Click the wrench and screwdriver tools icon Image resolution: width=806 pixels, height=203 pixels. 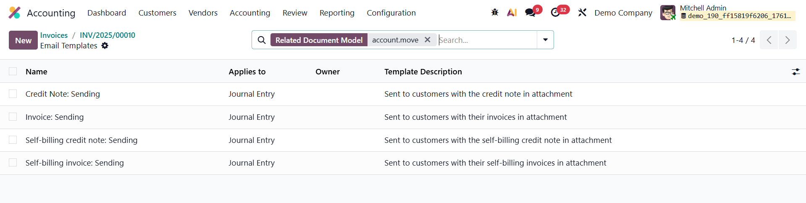click(x=582, y=13)
